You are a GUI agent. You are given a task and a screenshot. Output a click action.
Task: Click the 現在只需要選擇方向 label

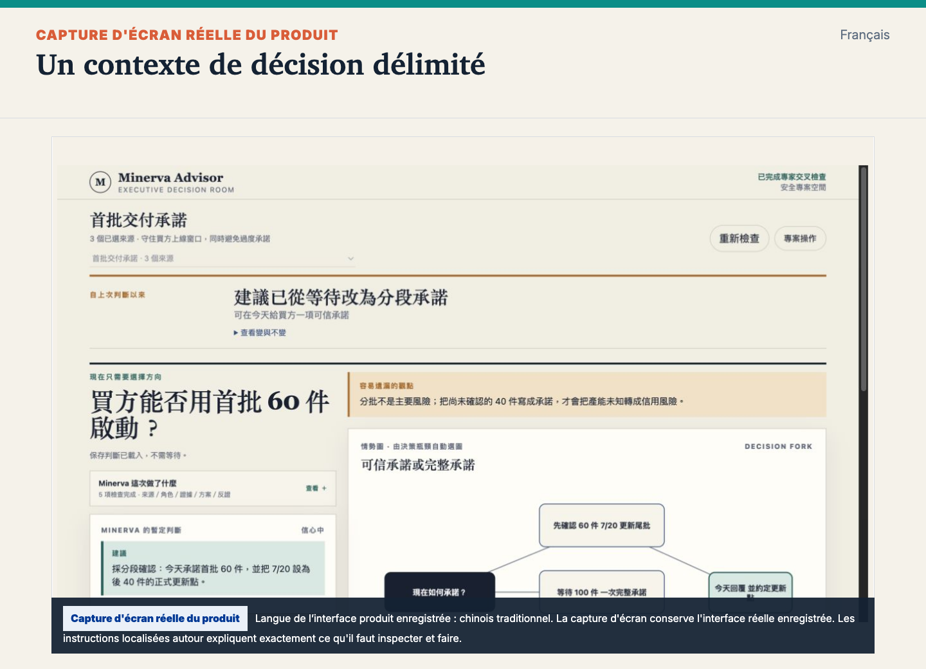125,377
